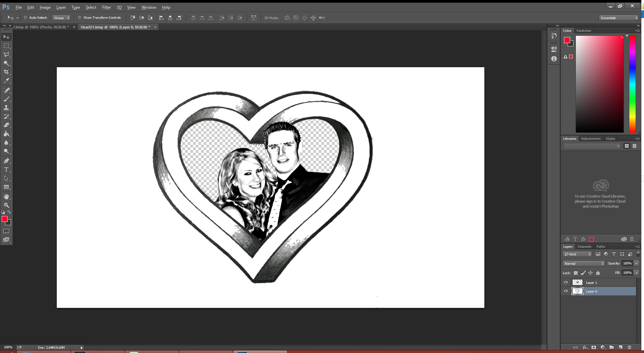Select the Rectangle shape tool

click(6, 187)
